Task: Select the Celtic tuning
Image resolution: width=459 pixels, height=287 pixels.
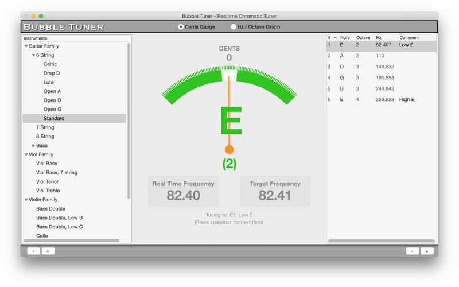Action: coord(50,64)
